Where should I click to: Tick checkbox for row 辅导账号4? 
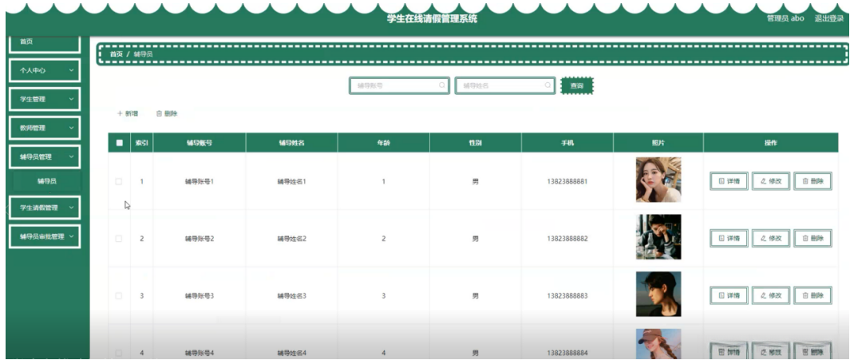(x=119, y=354)
